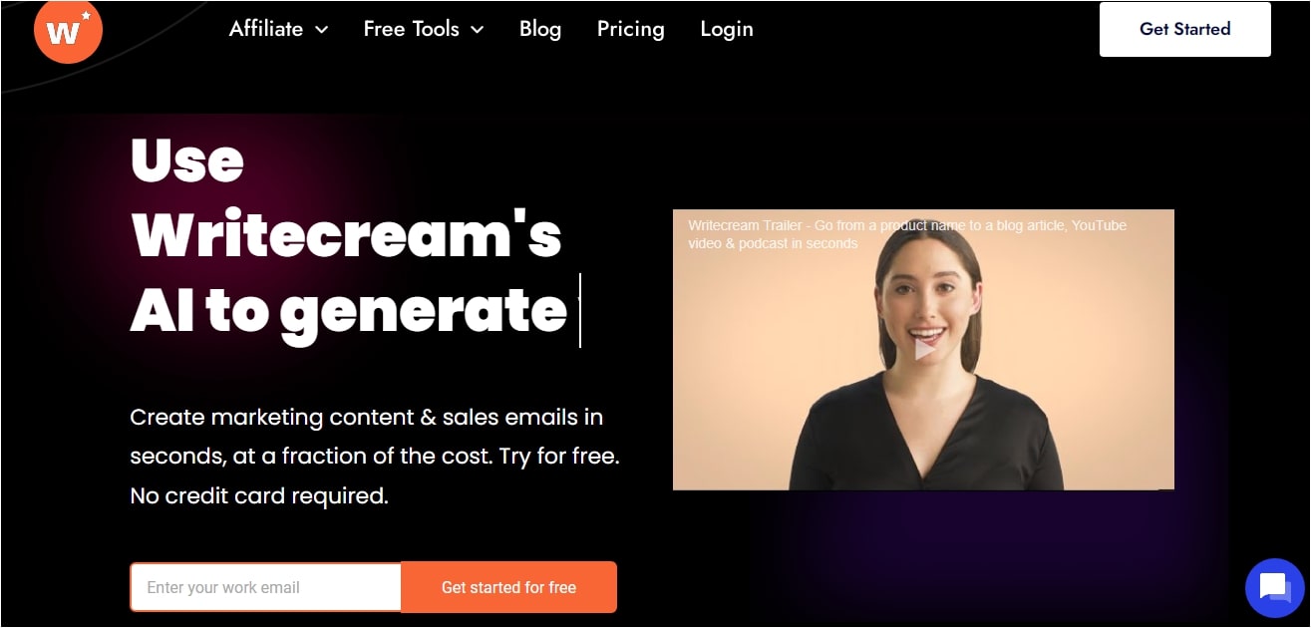
Task: Click the Create marketing content paragraph
Action: click(375, 456)
